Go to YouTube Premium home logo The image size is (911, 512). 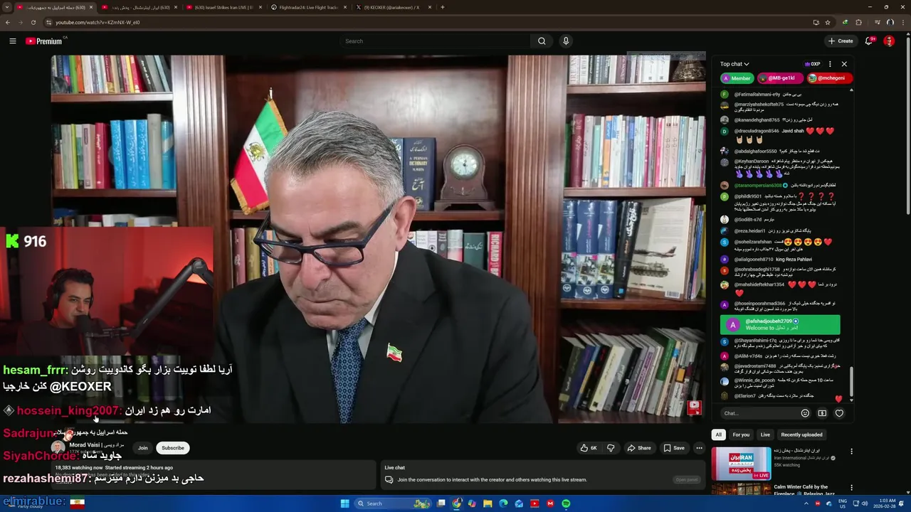click(44, 41)
